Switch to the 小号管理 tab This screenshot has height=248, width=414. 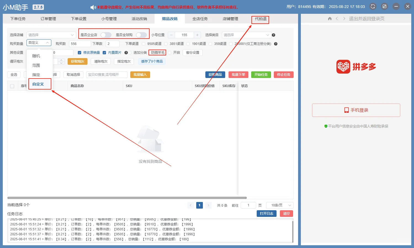(109, 19)
